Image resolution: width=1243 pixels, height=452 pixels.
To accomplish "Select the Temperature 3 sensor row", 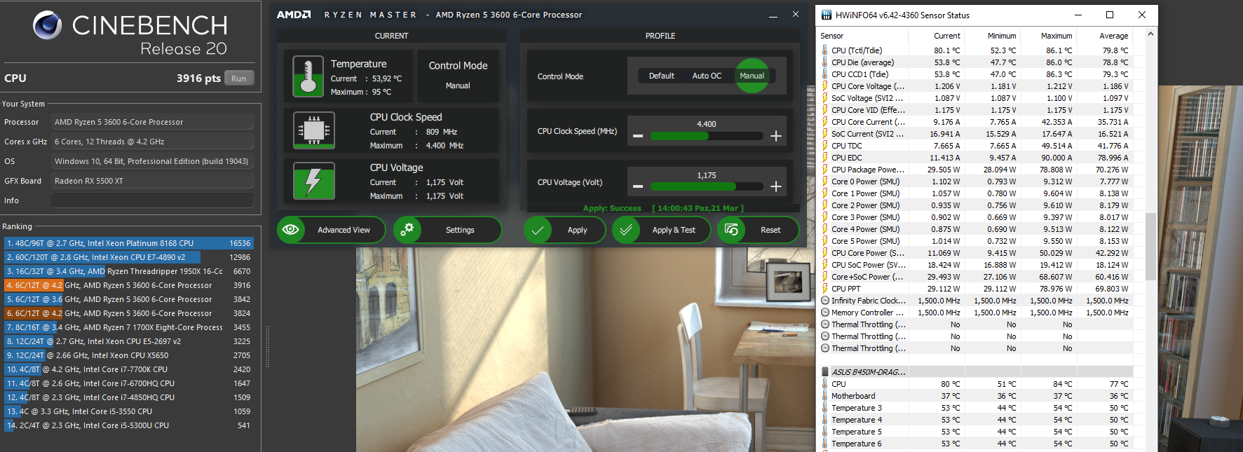I will 976,408.
